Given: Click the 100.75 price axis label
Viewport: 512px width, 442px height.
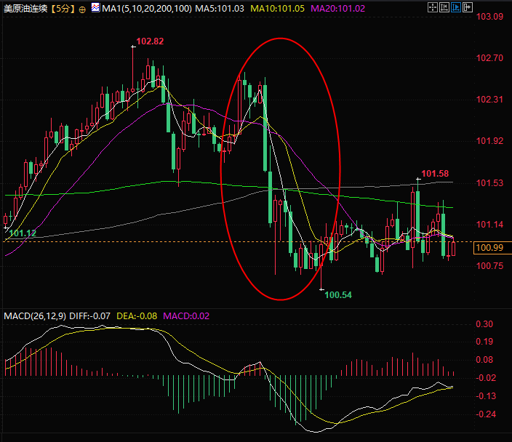Looking at the screenshot, I should [x=489, y=266].
